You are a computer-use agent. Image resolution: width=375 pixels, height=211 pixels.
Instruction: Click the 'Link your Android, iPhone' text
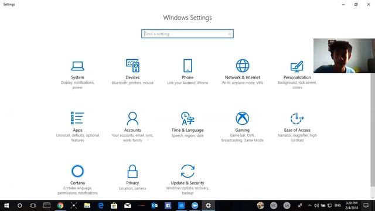[187, 83]
